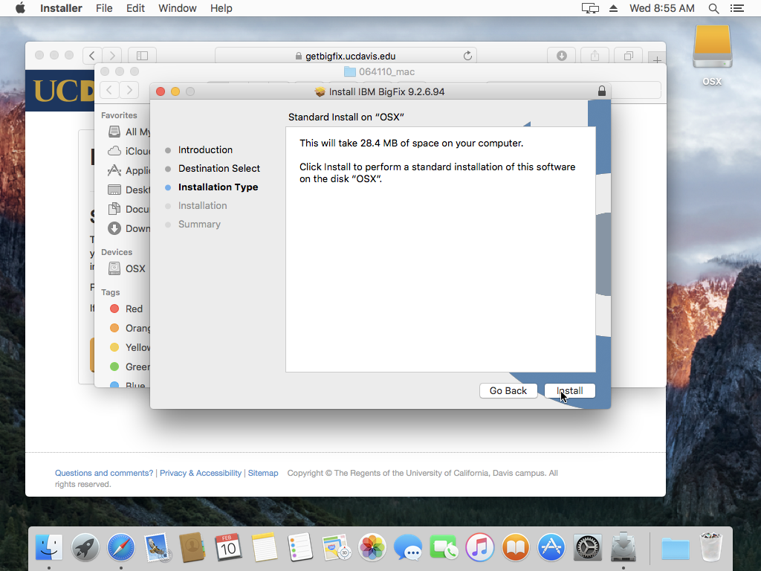
Task: Open System Preferences from the Dock
Action: [587, 548]
